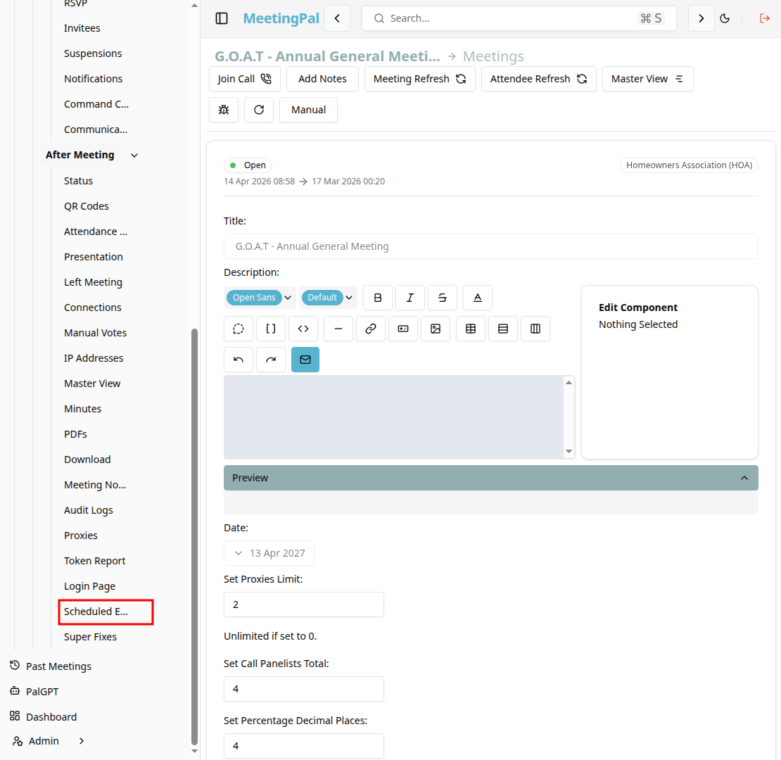The image size is (781, 760).
Task: Insert a hyperlink icon
Action: coord(371,329)
